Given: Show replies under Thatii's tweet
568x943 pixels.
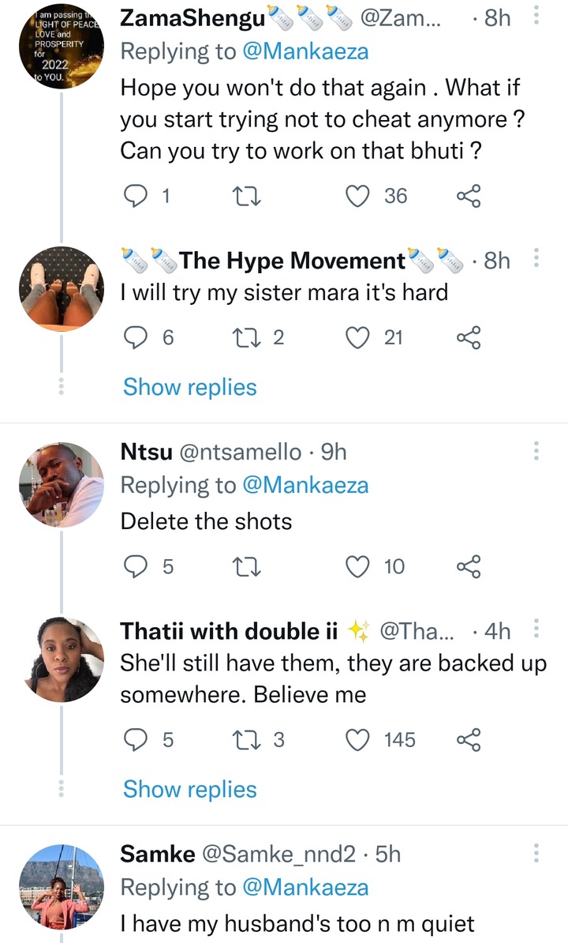Looking at the screenshot, I should coord(190,789).
